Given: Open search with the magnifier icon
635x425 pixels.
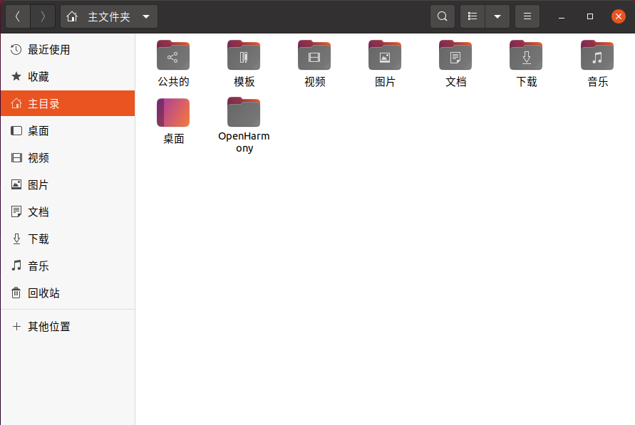Looking at the screenshot, I should tap(443, 16).
